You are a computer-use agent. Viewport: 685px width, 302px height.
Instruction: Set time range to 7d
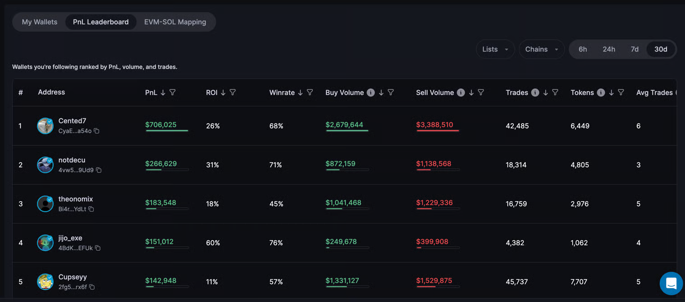coord(635,49)
